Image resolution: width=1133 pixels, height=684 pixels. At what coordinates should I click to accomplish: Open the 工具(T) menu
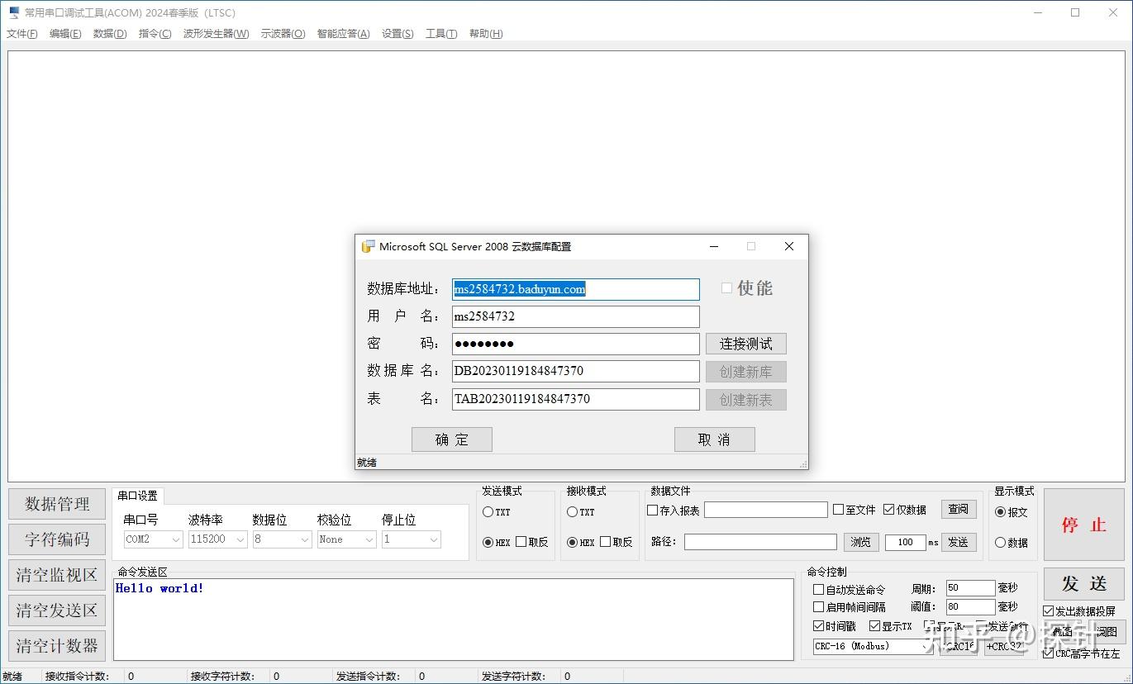(441, 34)
